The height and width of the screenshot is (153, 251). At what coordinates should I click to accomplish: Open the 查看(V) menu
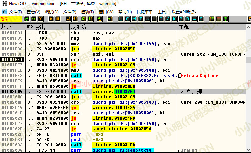click(x=33, y=12)
